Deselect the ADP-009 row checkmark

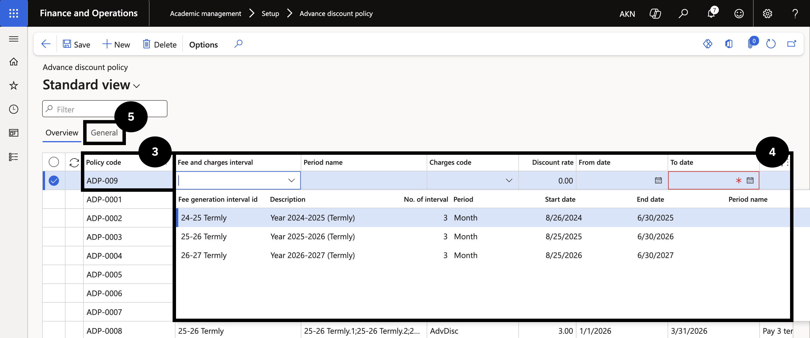click(54, 181)
